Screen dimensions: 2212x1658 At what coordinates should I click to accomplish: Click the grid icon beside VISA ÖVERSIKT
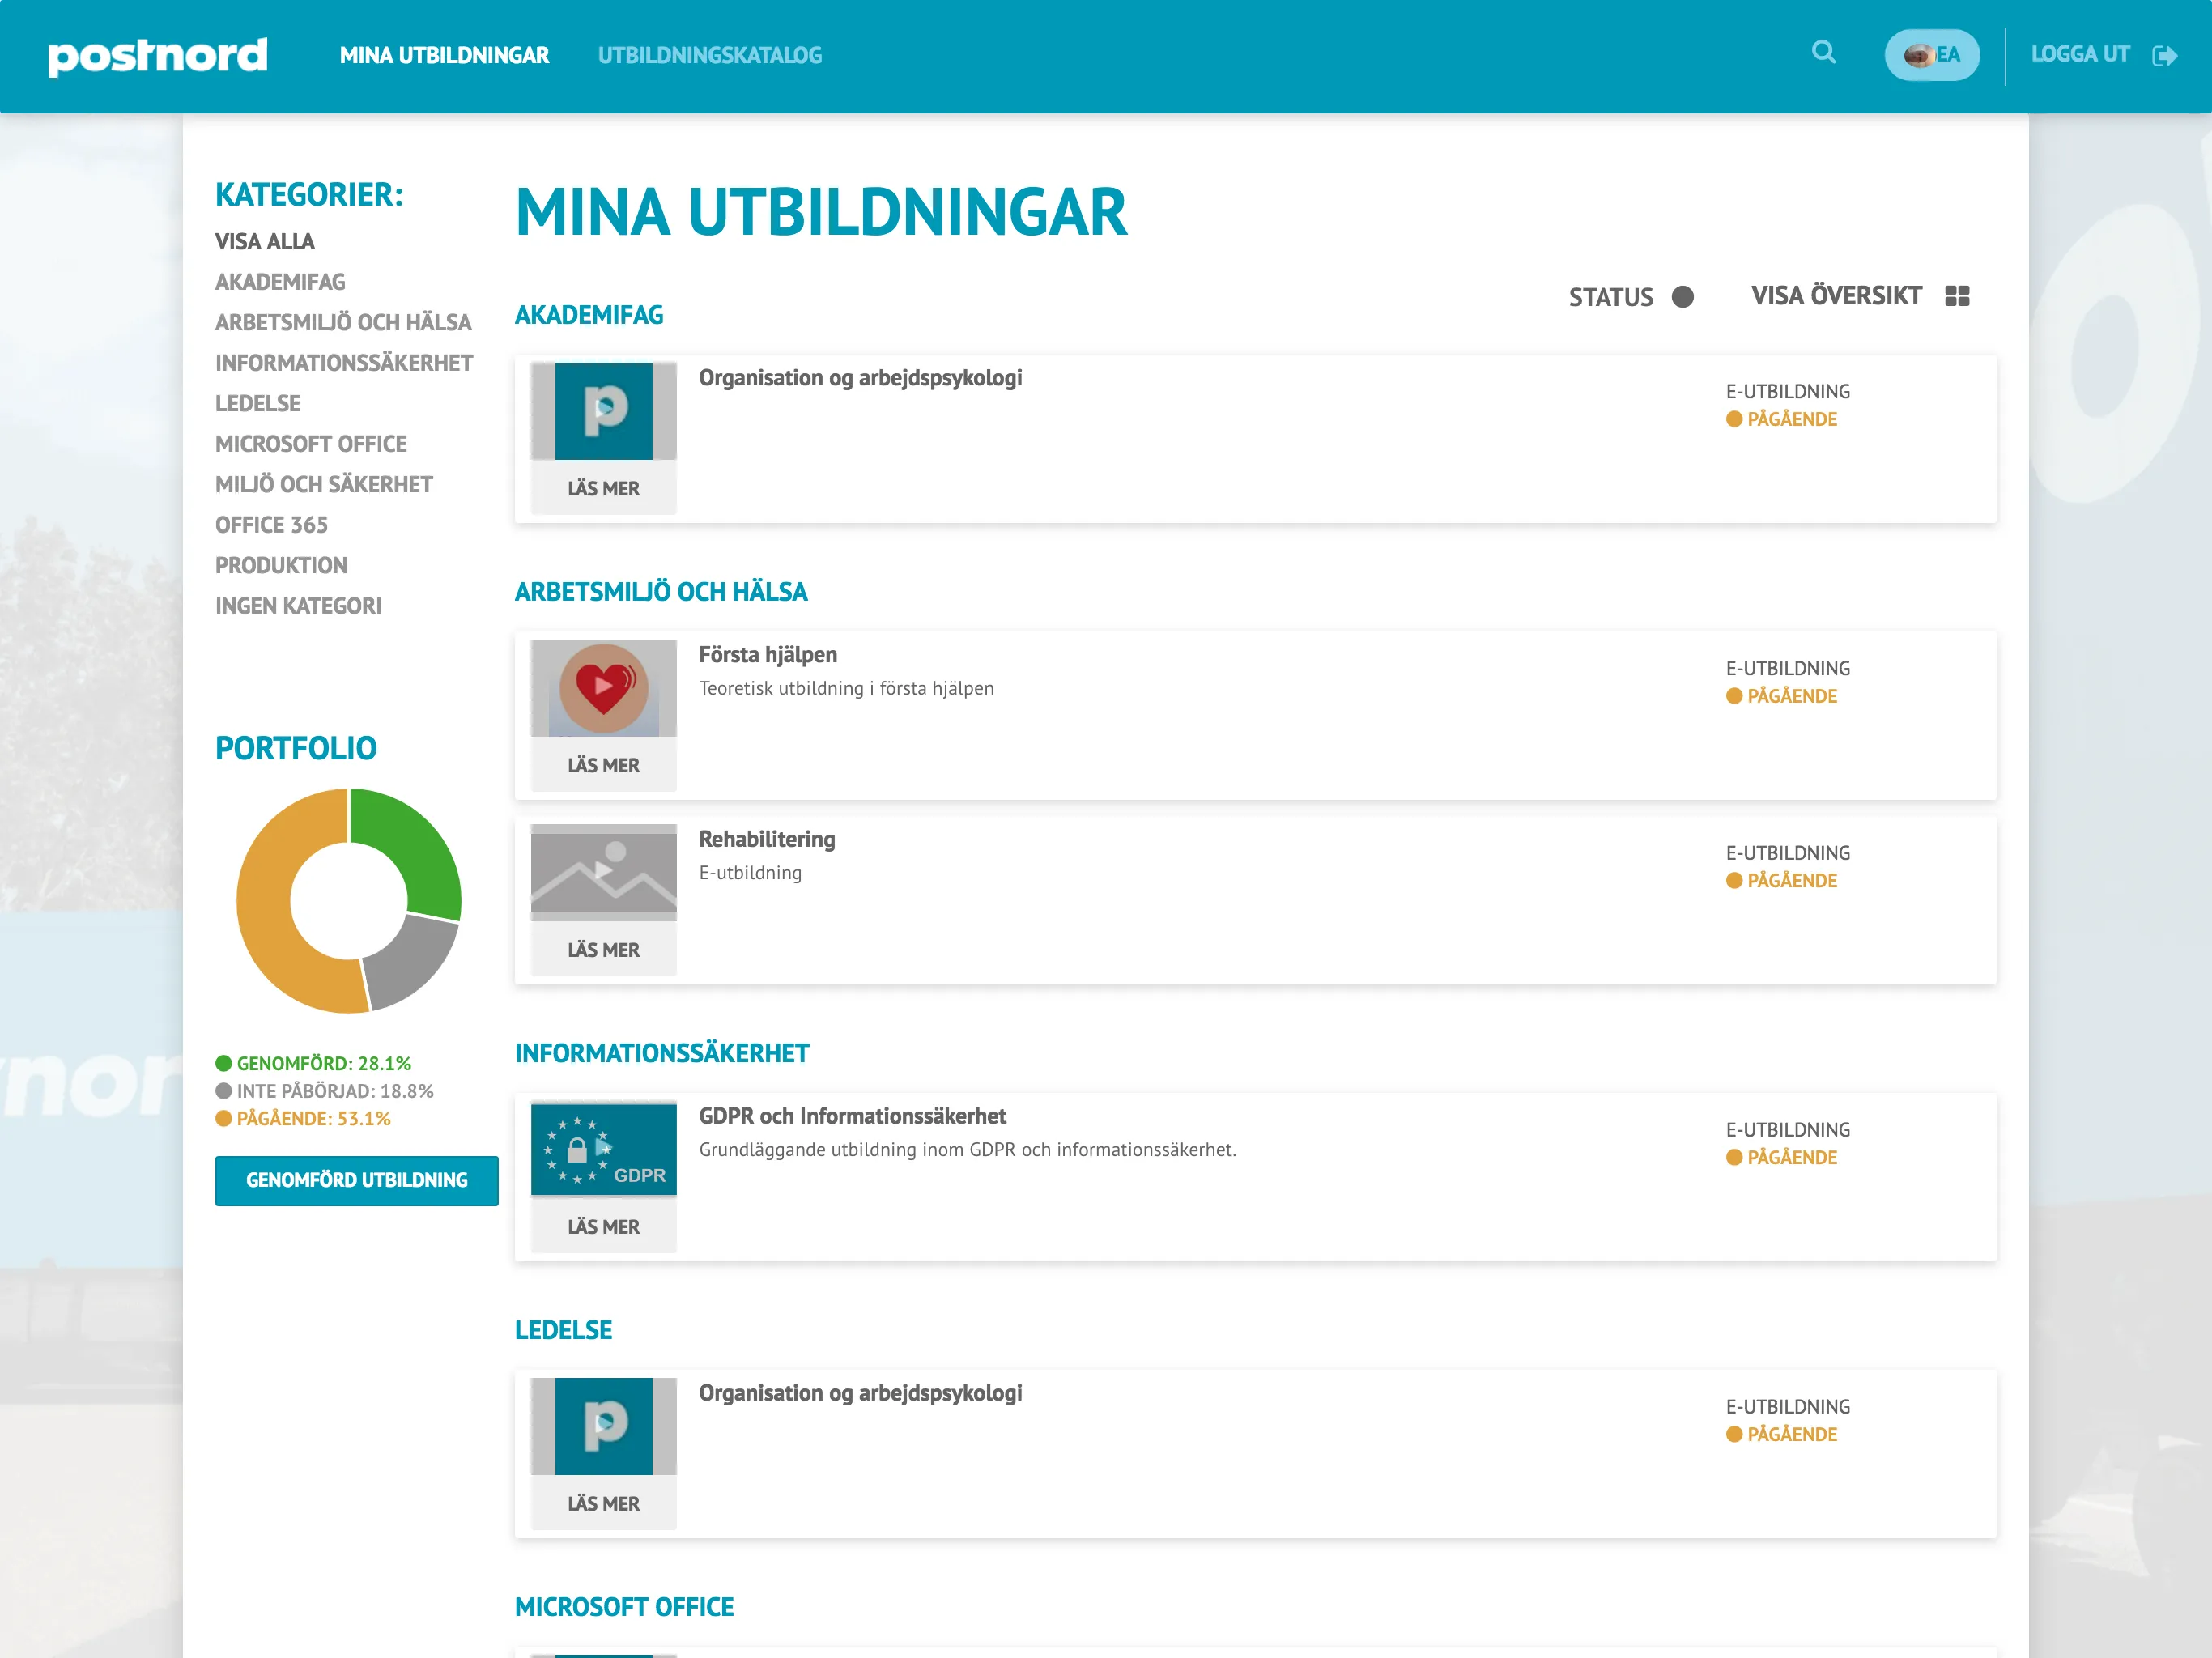coord(1957,296)
